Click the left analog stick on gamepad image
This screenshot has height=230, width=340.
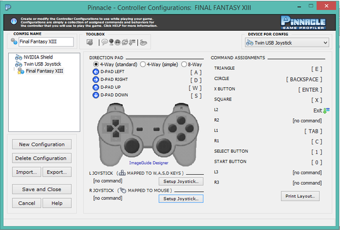tap(132, 146)
